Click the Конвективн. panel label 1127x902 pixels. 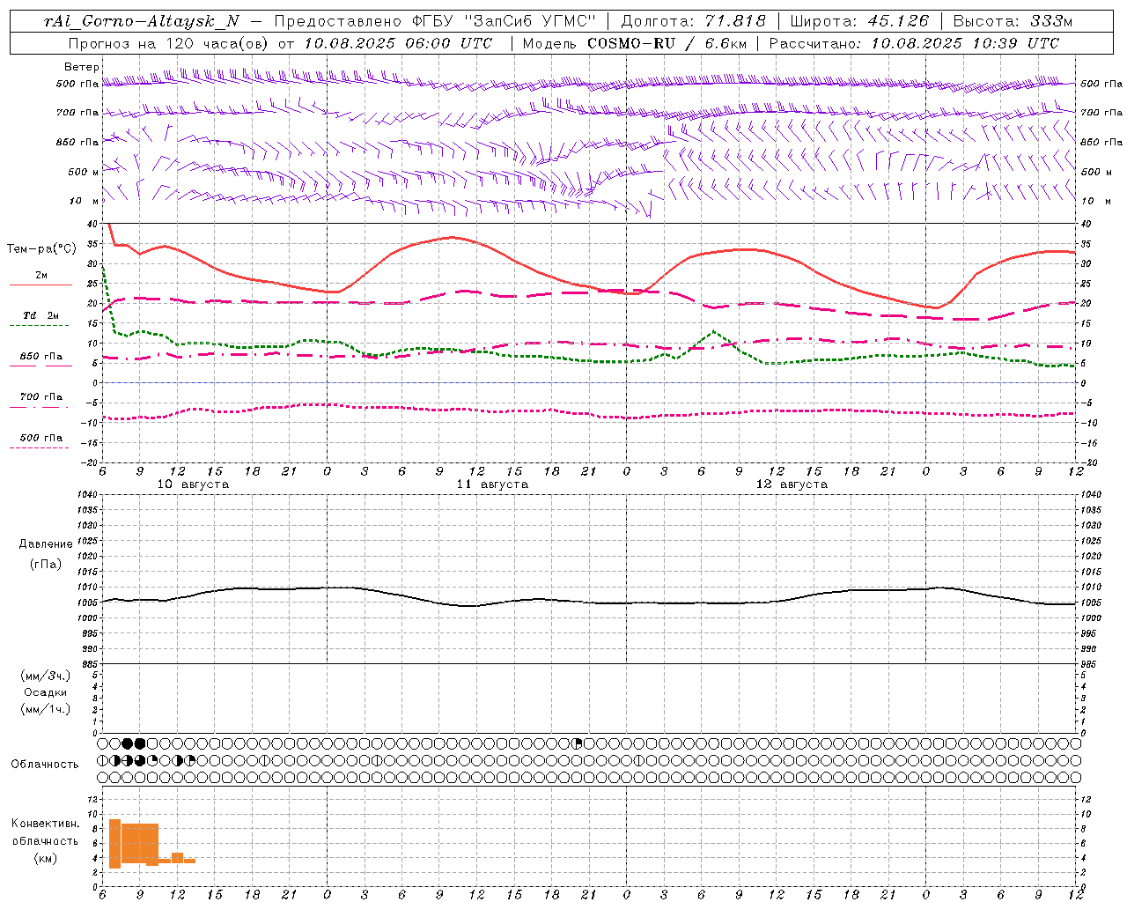[x=46, y=824]
